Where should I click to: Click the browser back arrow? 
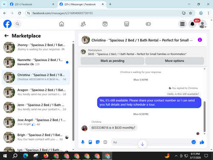(5, 13)
